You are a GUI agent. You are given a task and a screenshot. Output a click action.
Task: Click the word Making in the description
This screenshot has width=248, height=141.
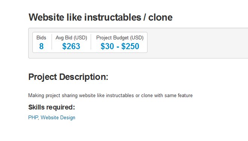[x=36, y=96]
